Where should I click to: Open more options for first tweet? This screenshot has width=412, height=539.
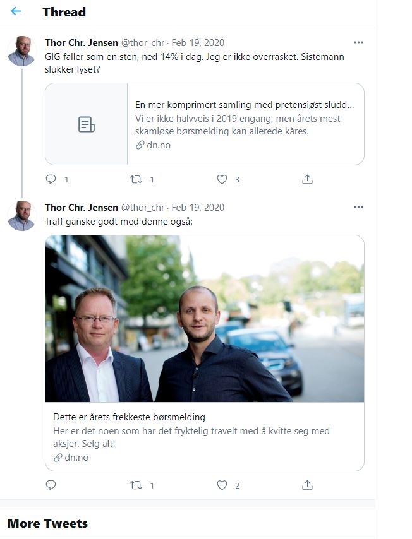click(x=358, y=42)
